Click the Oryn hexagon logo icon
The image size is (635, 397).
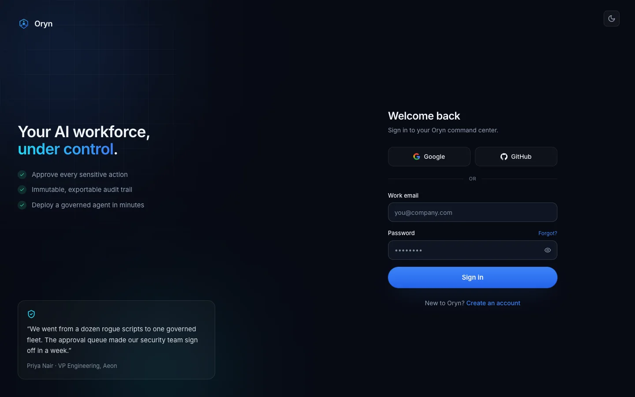(x=24, y=24)
